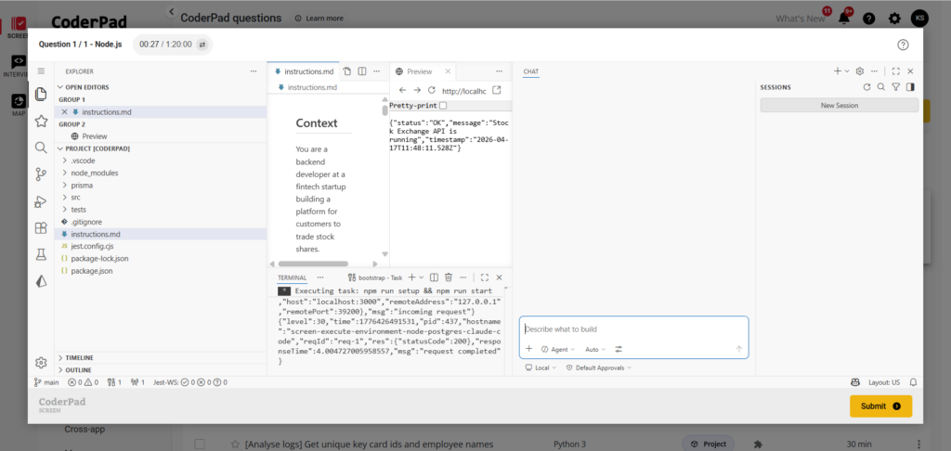Open the Agent mode dropdown
The image size is (951, 451).
click(x=558, y=349)
